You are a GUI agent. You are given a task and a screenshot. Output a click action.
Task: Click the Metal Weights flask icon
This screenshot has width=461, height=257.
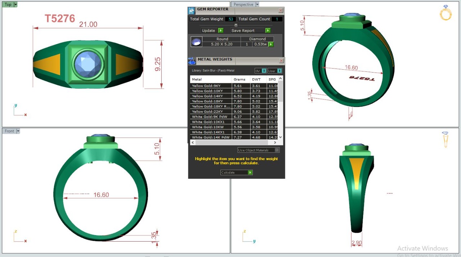tap(192, 61)
